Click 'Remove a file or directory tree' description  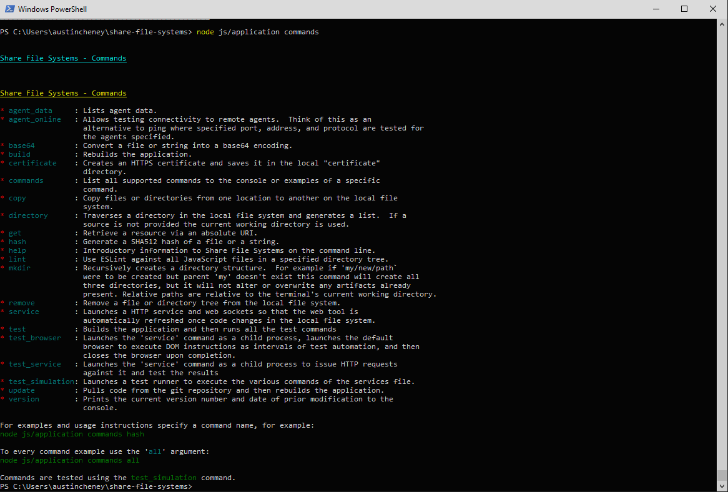212,303
